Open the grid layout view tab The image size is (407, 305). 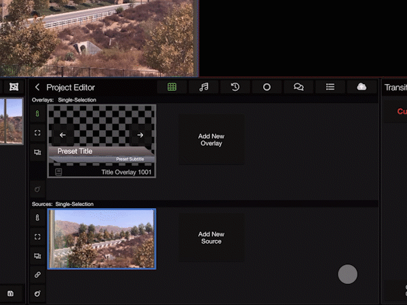pyautogui.click(x=172, y=87)
